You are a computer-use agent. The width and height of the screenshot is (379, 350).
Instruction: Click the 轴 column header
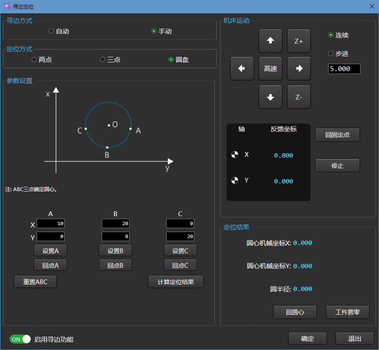[242, 129]
